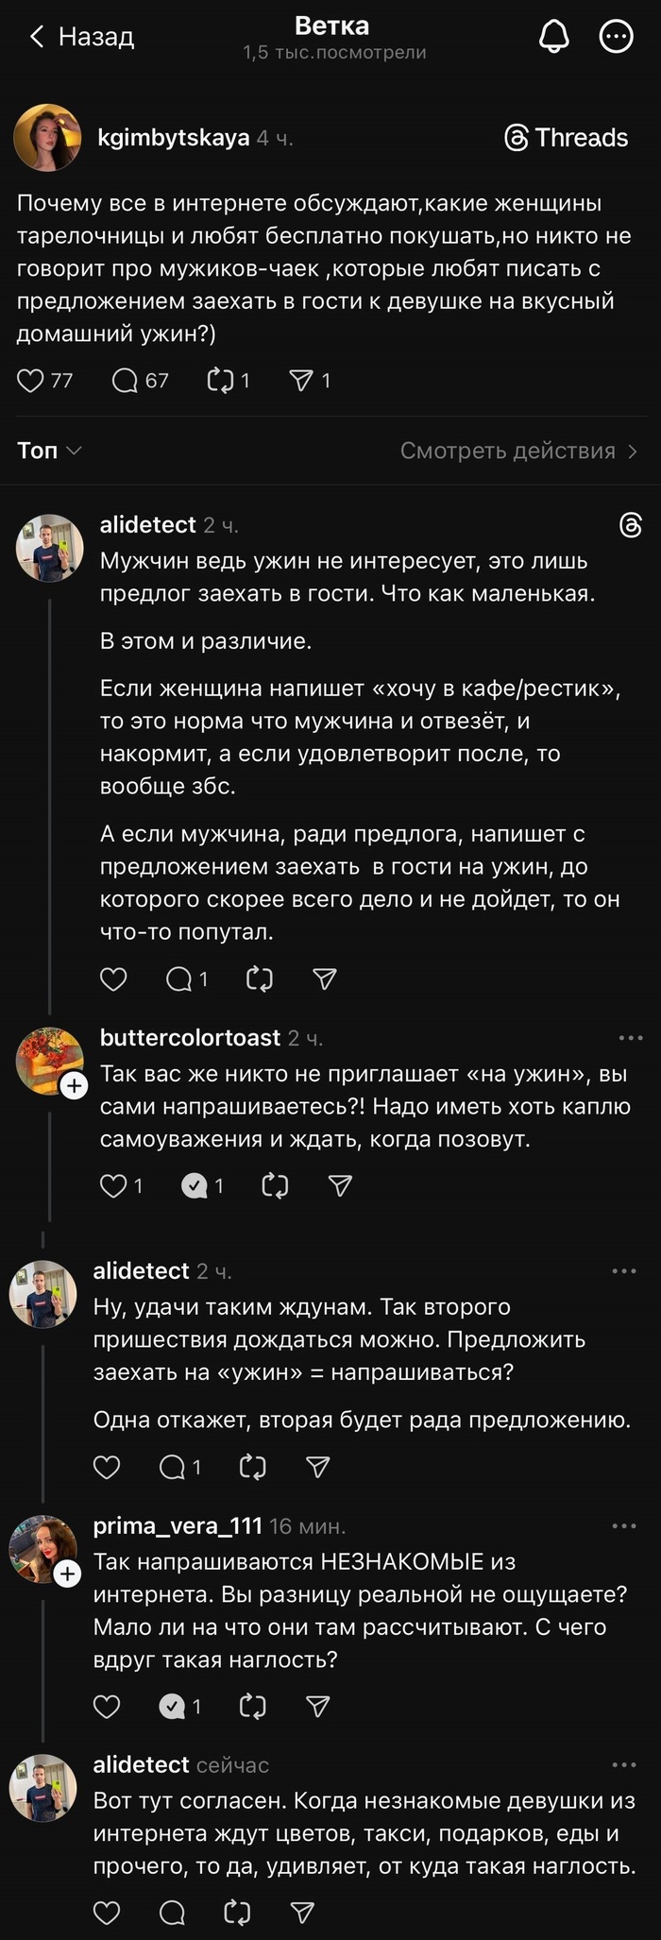The image size is (661, 1940).
Task: Open the notifications bell icon
Action: coord(555,35)
